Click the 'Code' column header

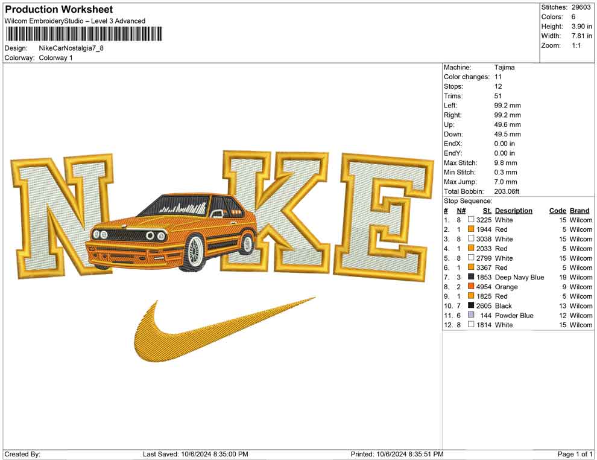[x=558, y=210]
